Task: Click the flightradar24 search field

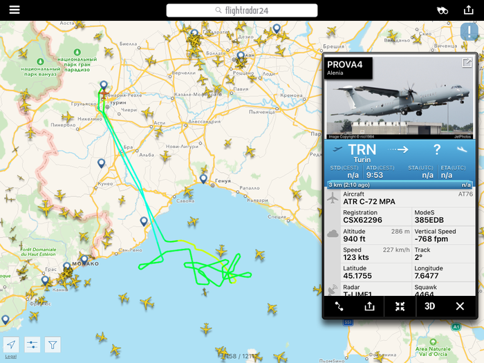Action: point(242,10)
